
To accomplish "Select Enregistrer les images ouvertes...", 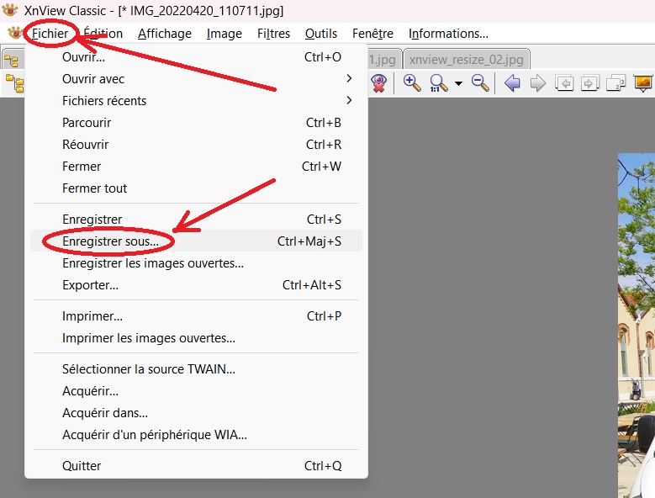I will click(197, 262).
